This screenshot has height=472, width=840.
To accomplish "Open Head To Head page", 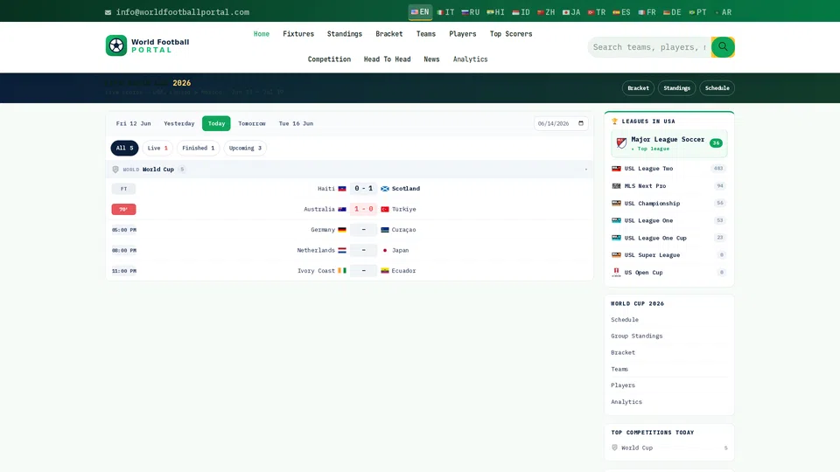I will [388, 59].
